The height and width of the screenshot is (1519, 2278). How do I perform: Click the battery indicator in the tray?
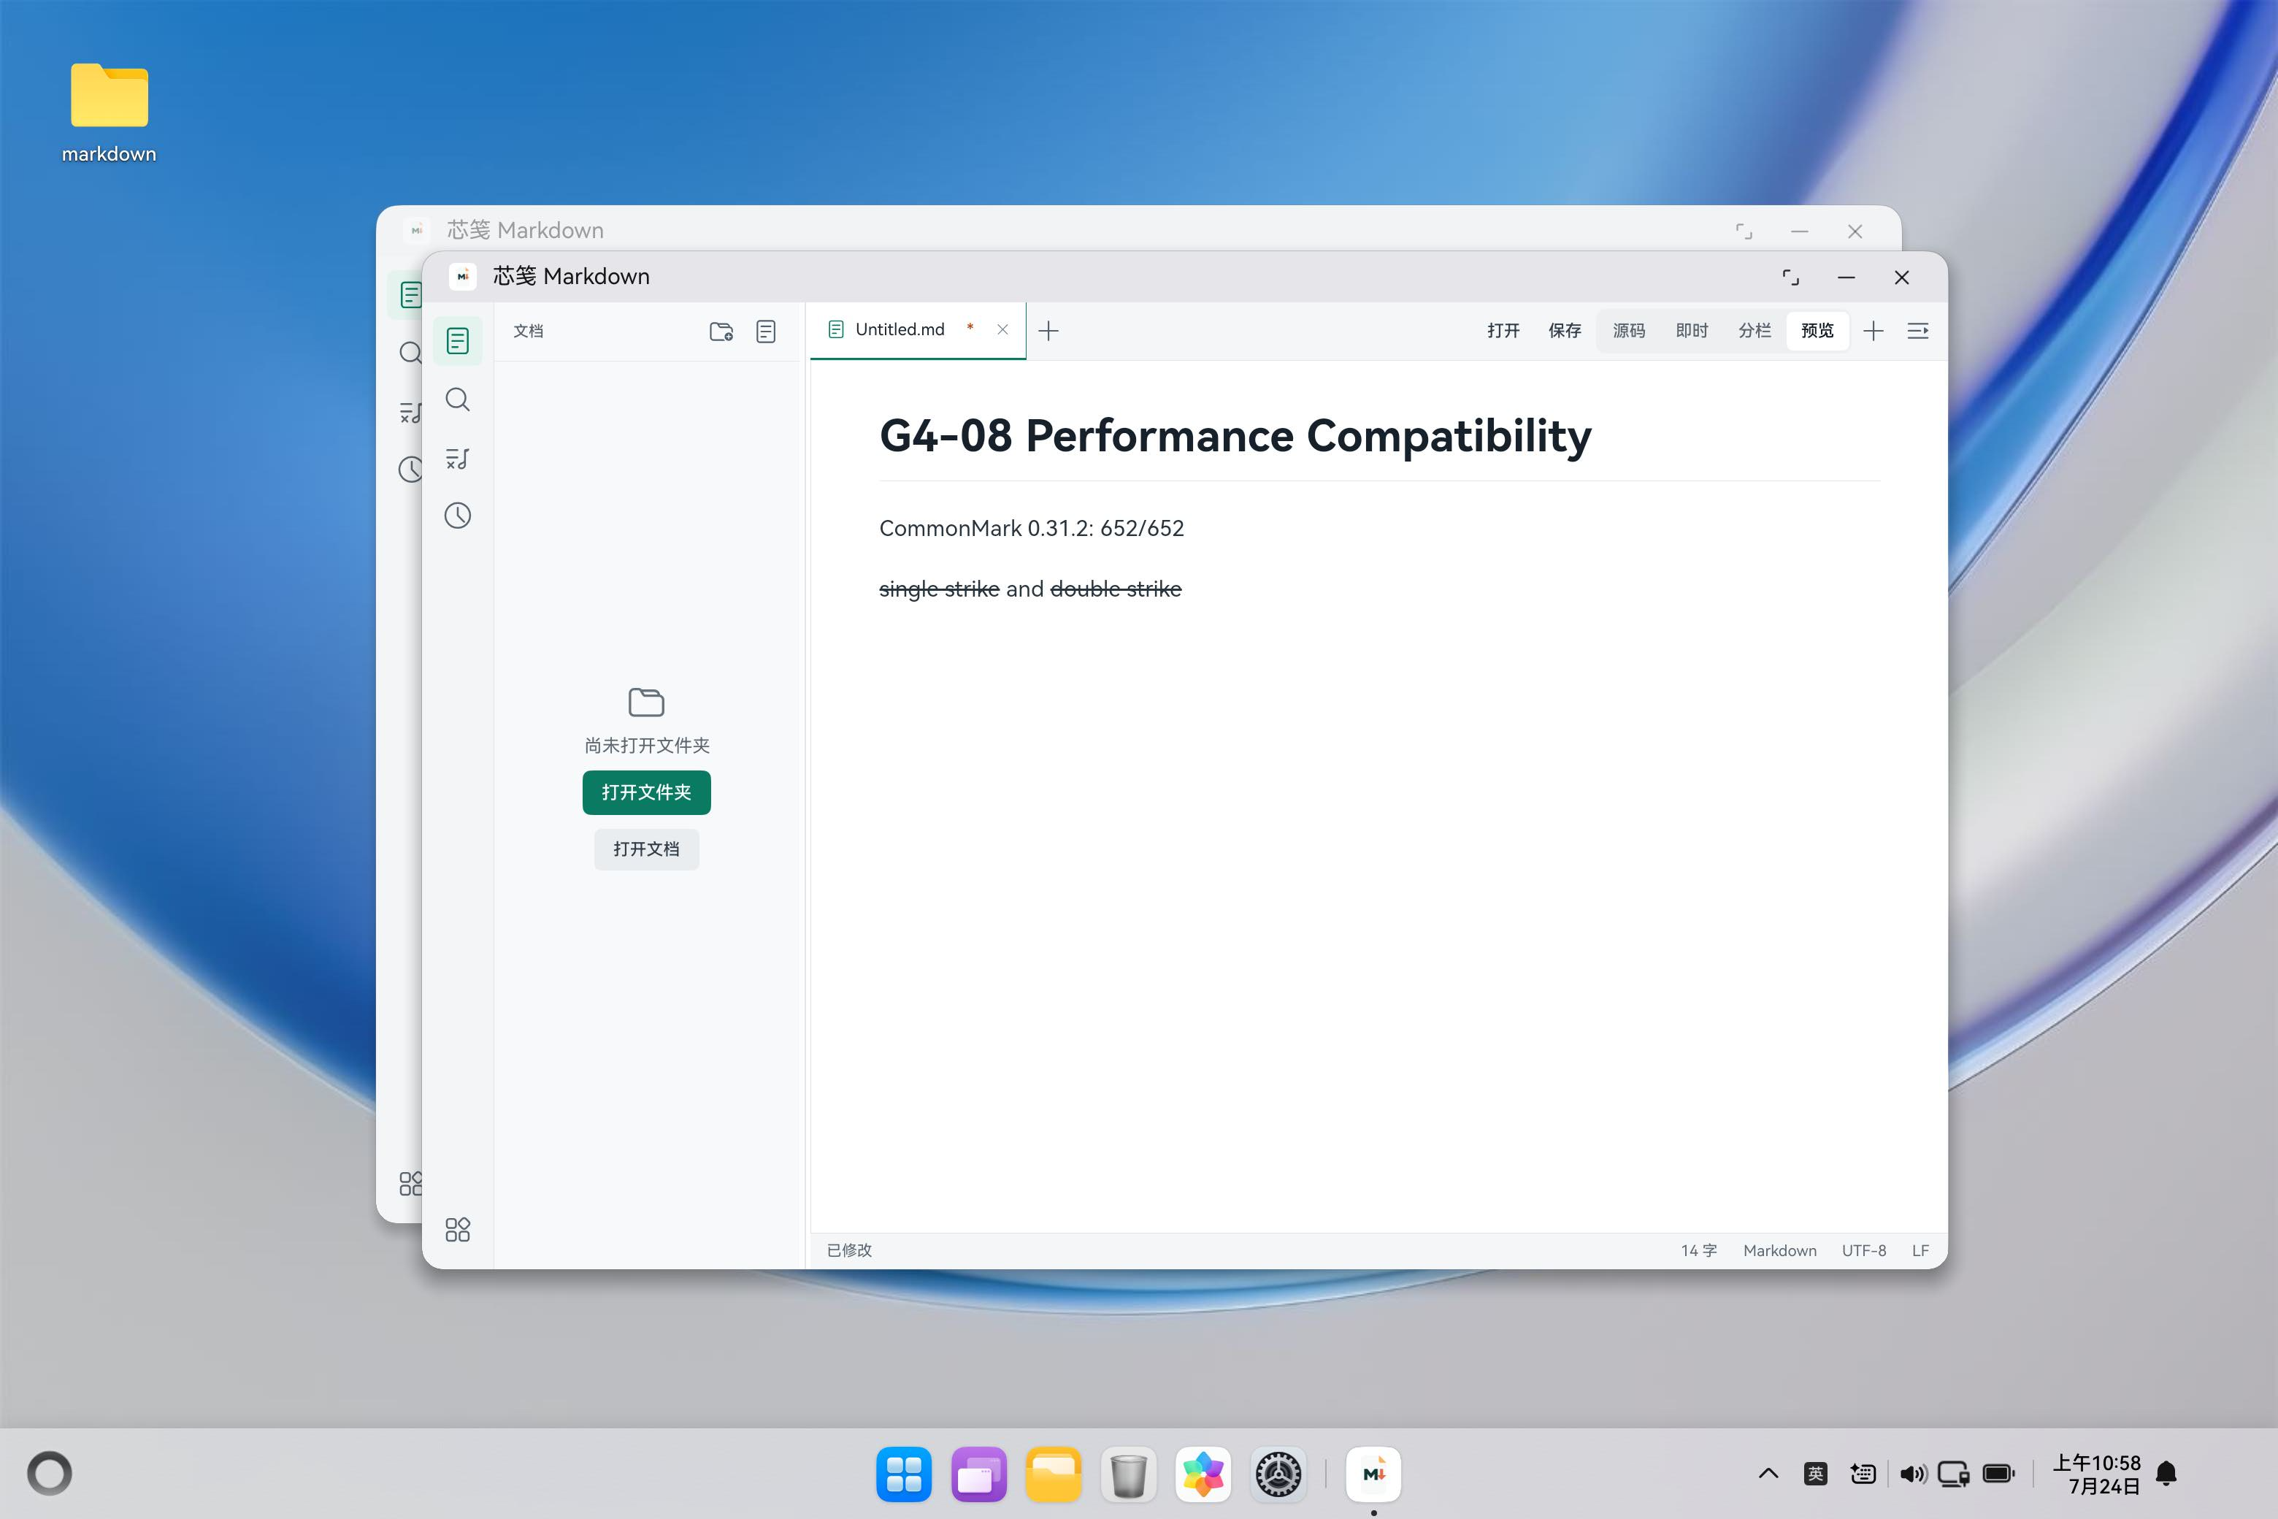pyautogui.click(x=1999, y=1474)
